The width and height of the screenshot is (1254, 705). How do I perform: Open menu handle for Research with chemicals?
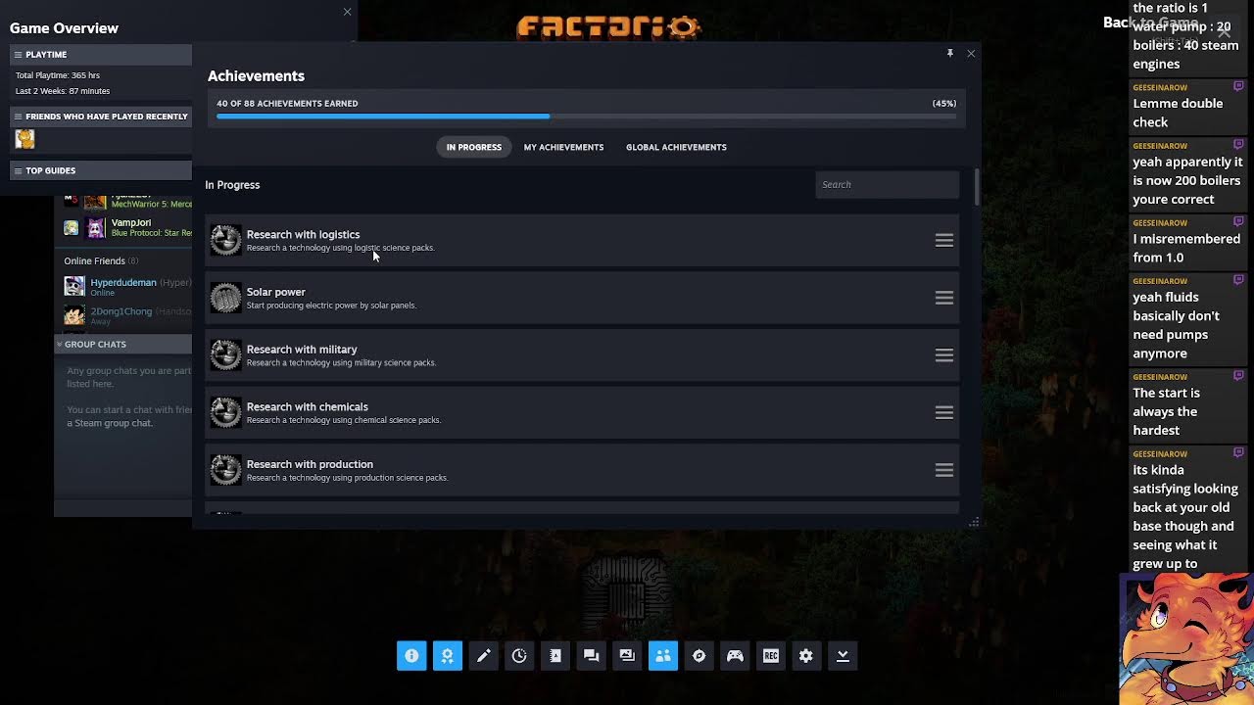coord(944,412)
